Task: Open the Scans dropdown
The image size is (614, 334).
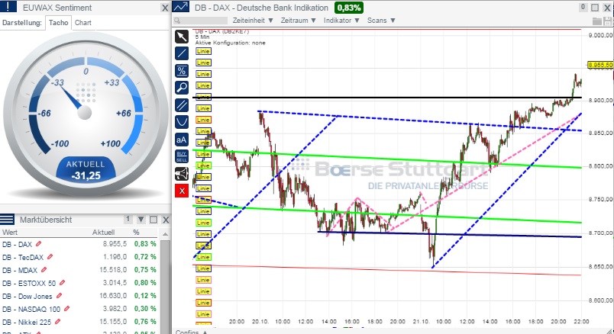Action: pos(381,21)
